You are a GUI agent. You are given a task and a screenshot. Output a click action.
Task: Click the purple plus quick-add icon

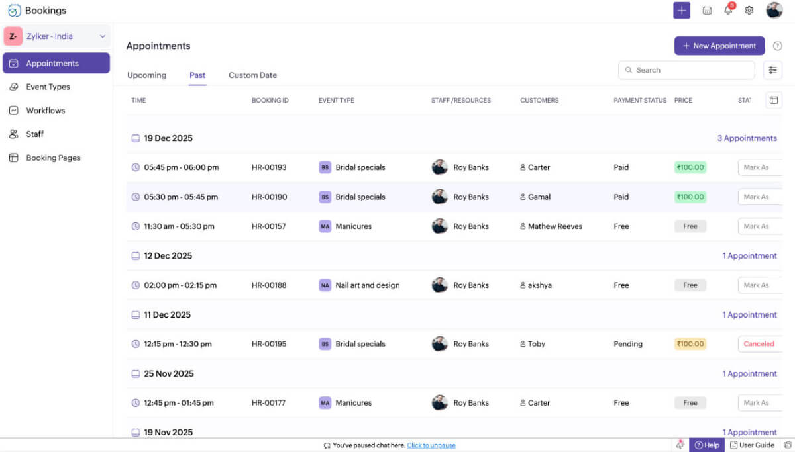click(x=682, y=11)
